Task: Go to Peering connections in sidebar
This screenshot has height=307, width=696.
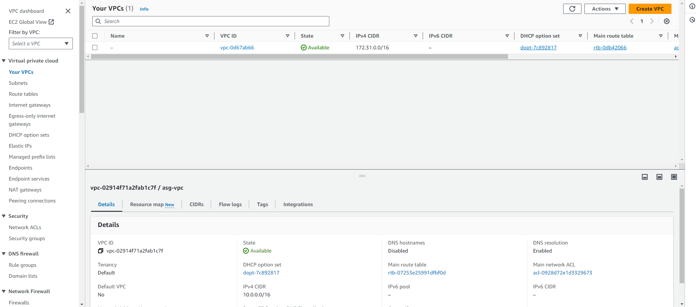Action: coord(32,201)
